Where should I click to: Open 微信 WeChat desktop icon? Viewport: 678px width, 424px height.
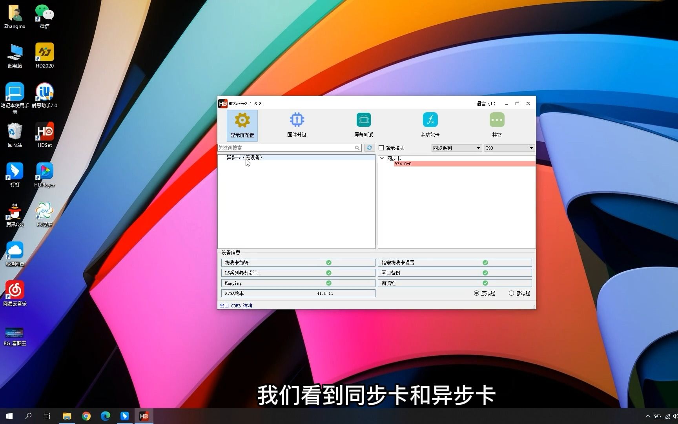pos(45,16)
